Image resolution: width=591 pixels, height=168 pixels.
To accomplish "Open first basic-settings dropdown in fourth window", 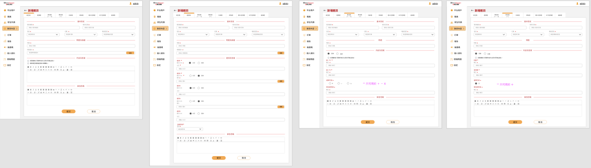I will (x=490, y=34).
